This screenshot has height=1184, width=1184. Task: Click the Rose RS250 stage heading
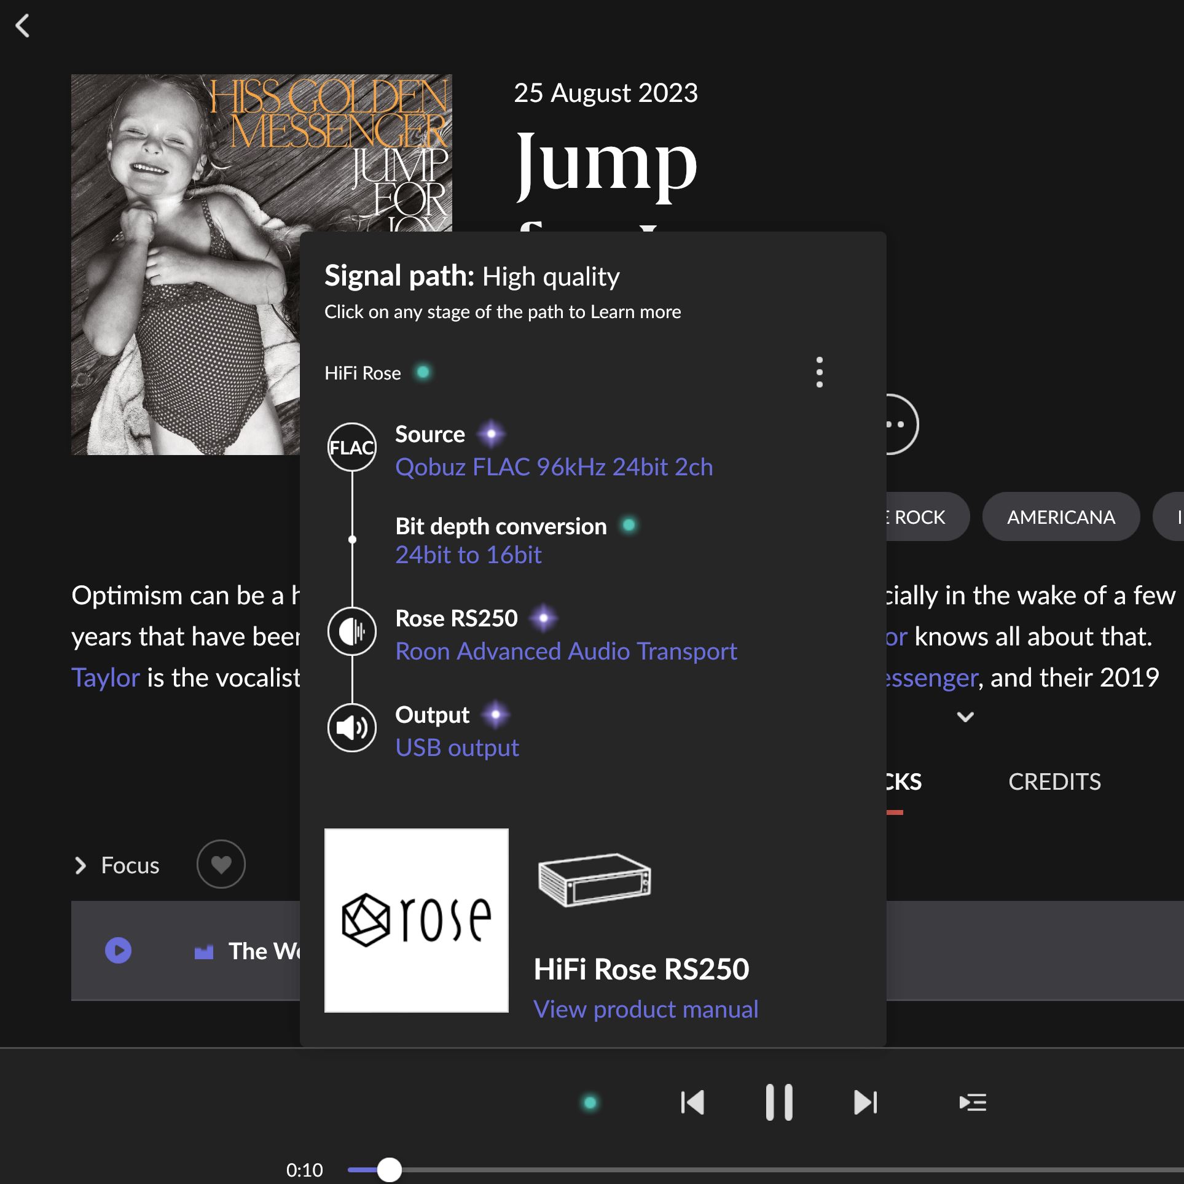(457, 618)
